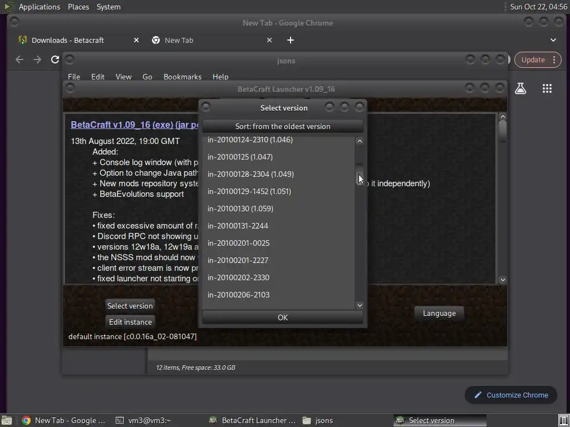Click version list scroll up arrow

click(360, 141)
